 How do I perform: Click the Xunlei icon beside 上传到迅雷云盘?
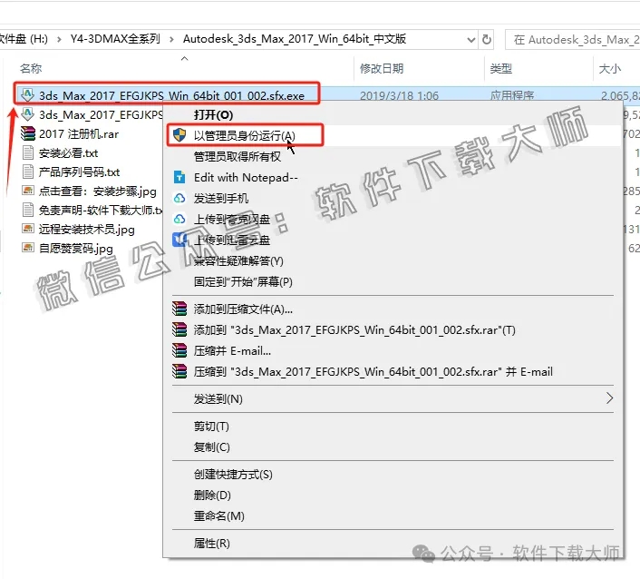click(179, 240)
